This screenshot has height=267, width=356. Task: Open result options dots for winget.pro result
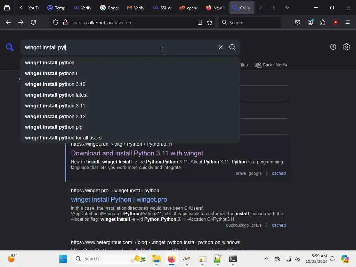267,225
